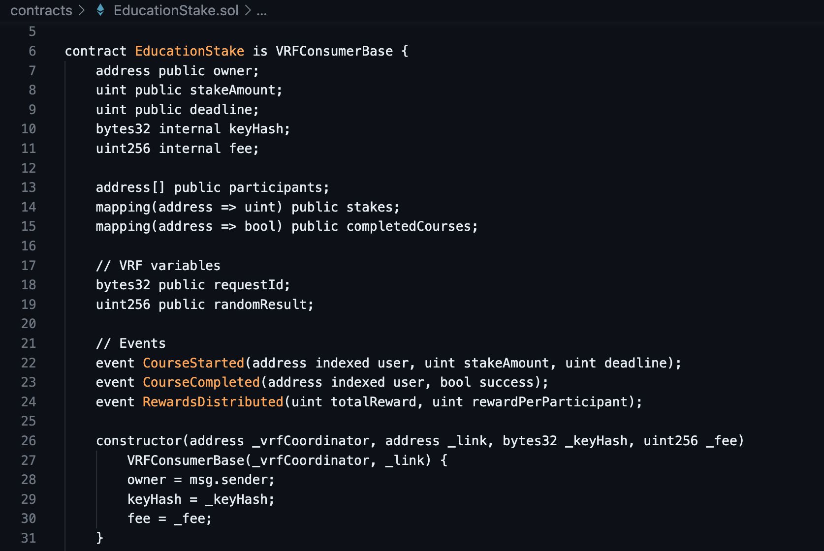Open the breadcrumb ellipsis symbol picker
Viewport: 824px width, 551px height.
pos(261,11)
